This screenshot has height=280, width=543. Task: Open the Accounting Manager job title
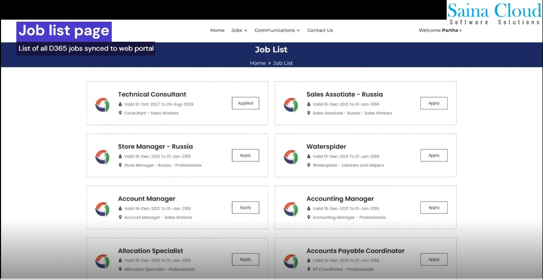[x=340, y=199]
